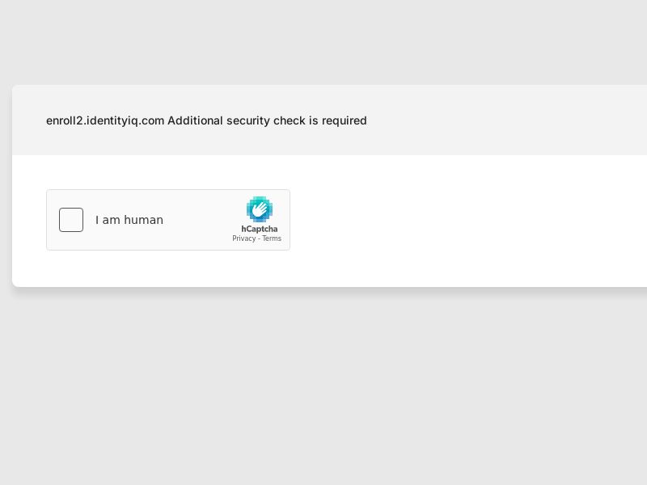Follow the Privacy policy hyperlink
The height and width of the screenshot is (485, 647).
[x=244, y=238]
